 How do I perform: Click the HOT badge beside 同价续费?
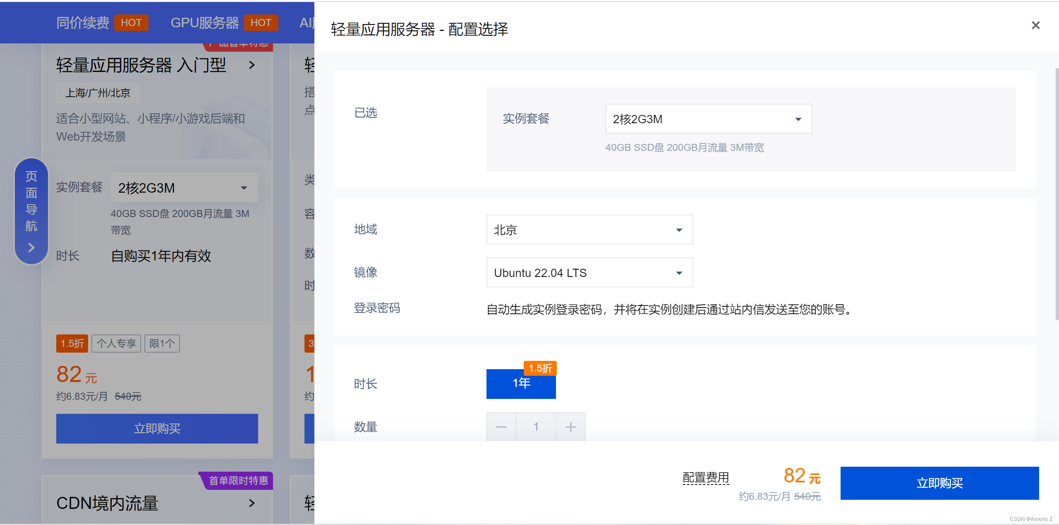tap(131, 23)
